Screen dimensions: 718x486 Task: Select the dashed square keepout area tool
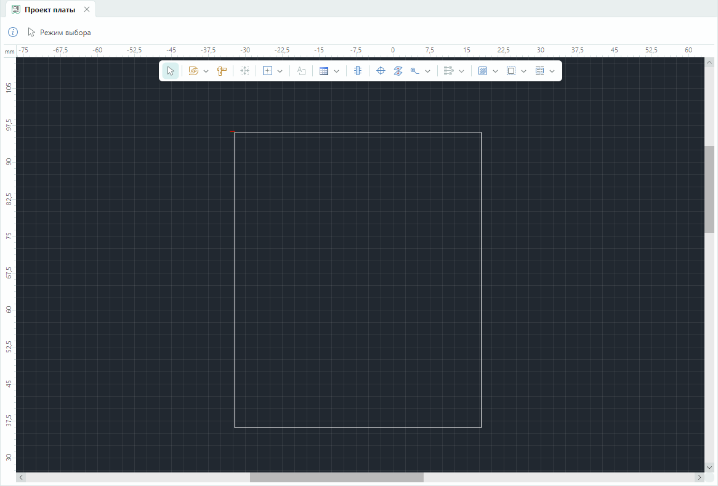click(x=511, y=71)
